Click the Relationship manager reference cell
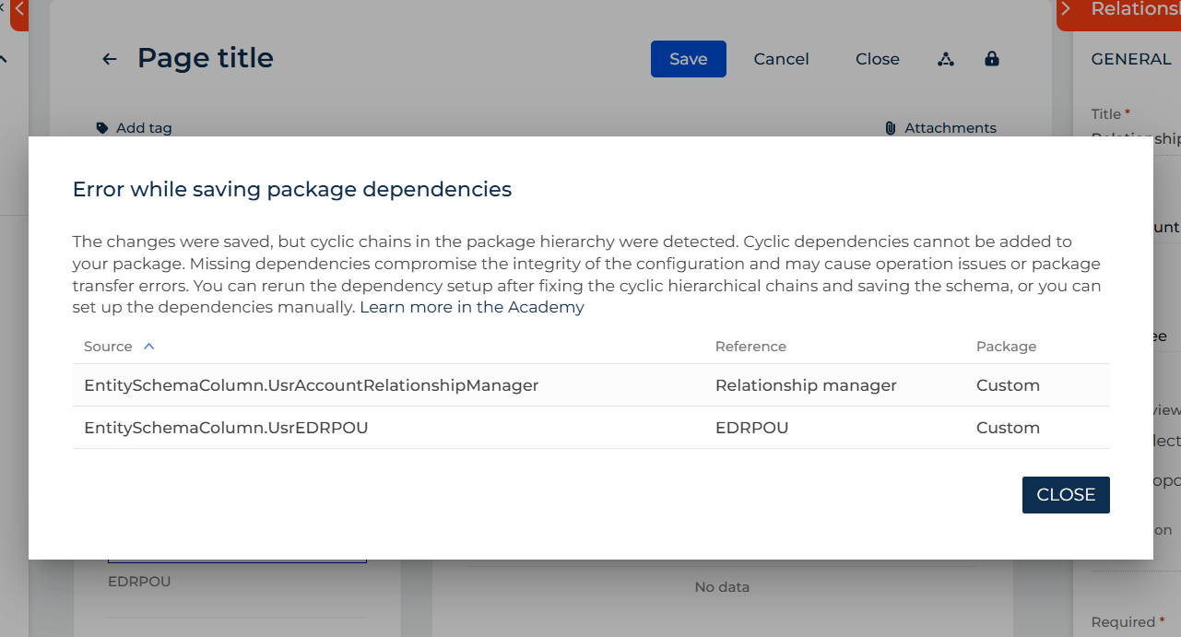The height and width of the screenshot is (637, 1181). tap(805, 385)
